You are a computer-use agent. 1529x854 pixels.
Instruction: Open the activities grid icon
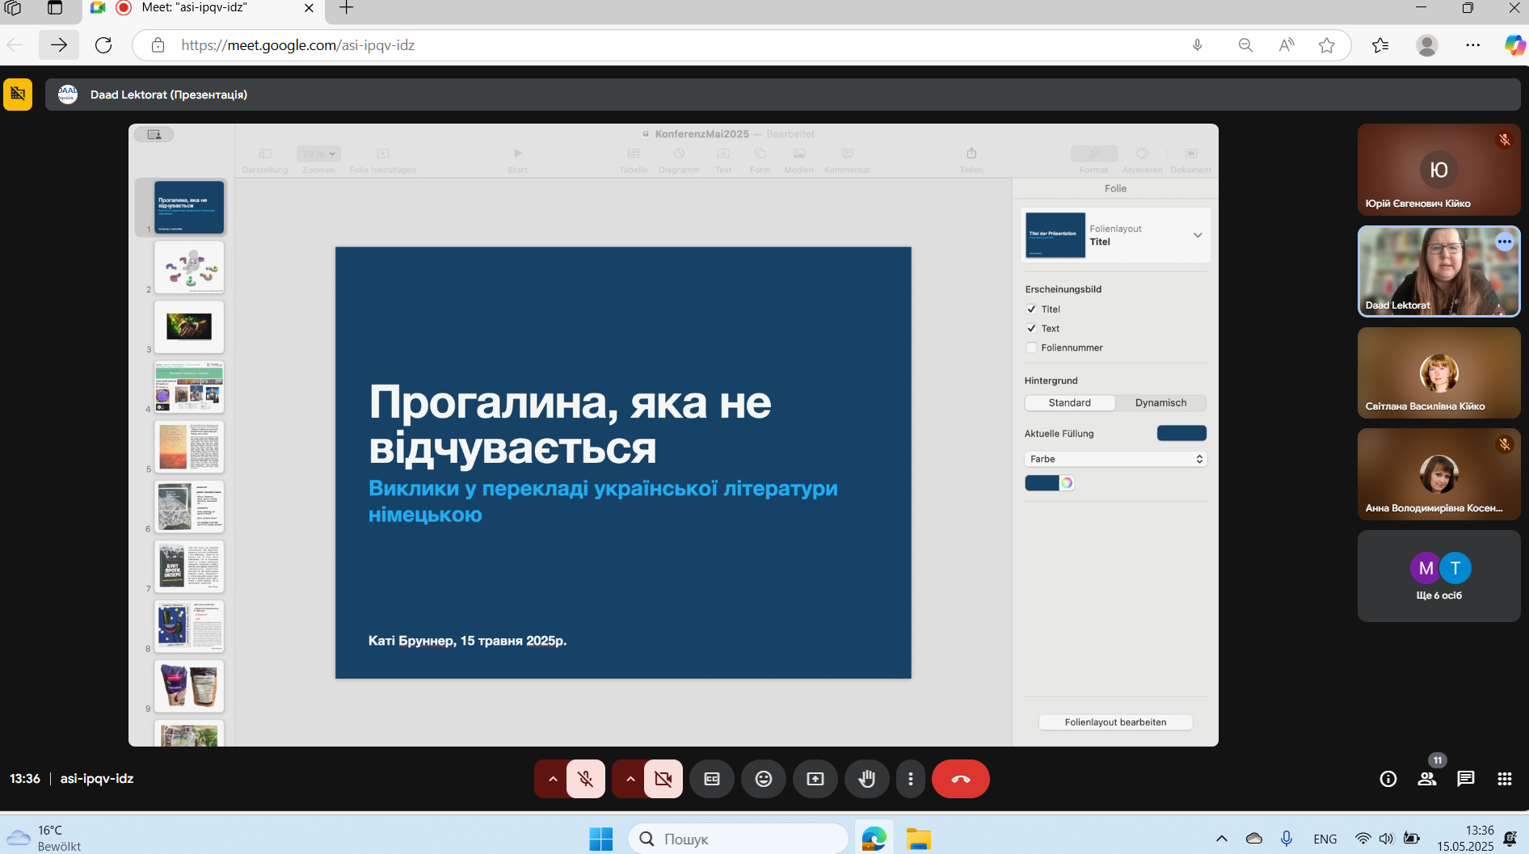pos(1504,779)
